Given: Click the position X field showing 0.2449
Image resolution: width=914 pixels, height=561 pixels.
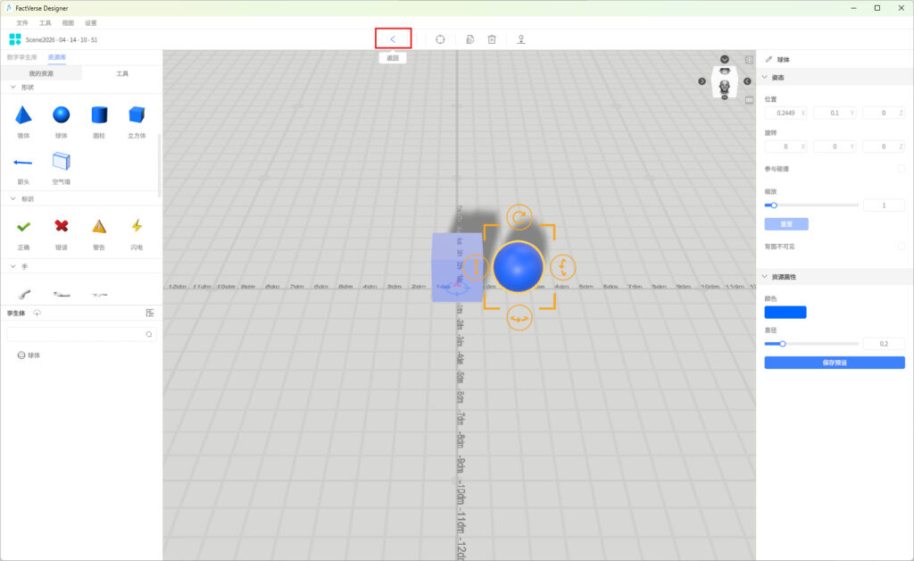Looking at the screenshot, I should click(785, 113).
